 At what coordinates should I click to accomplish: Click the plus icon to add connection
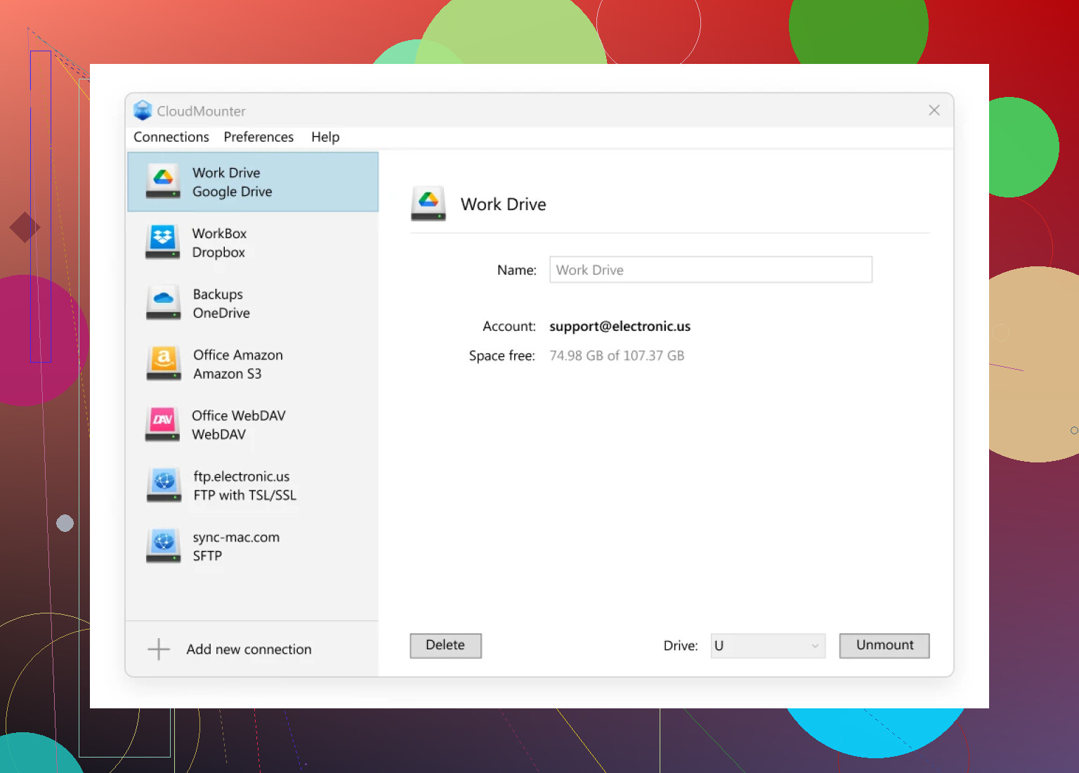[x=159, y=649]
